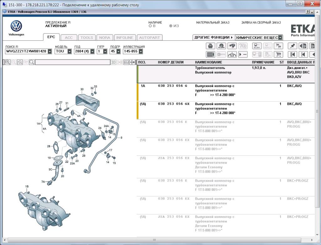Click callout 7A in the diagram

click(x=43, y=181)
